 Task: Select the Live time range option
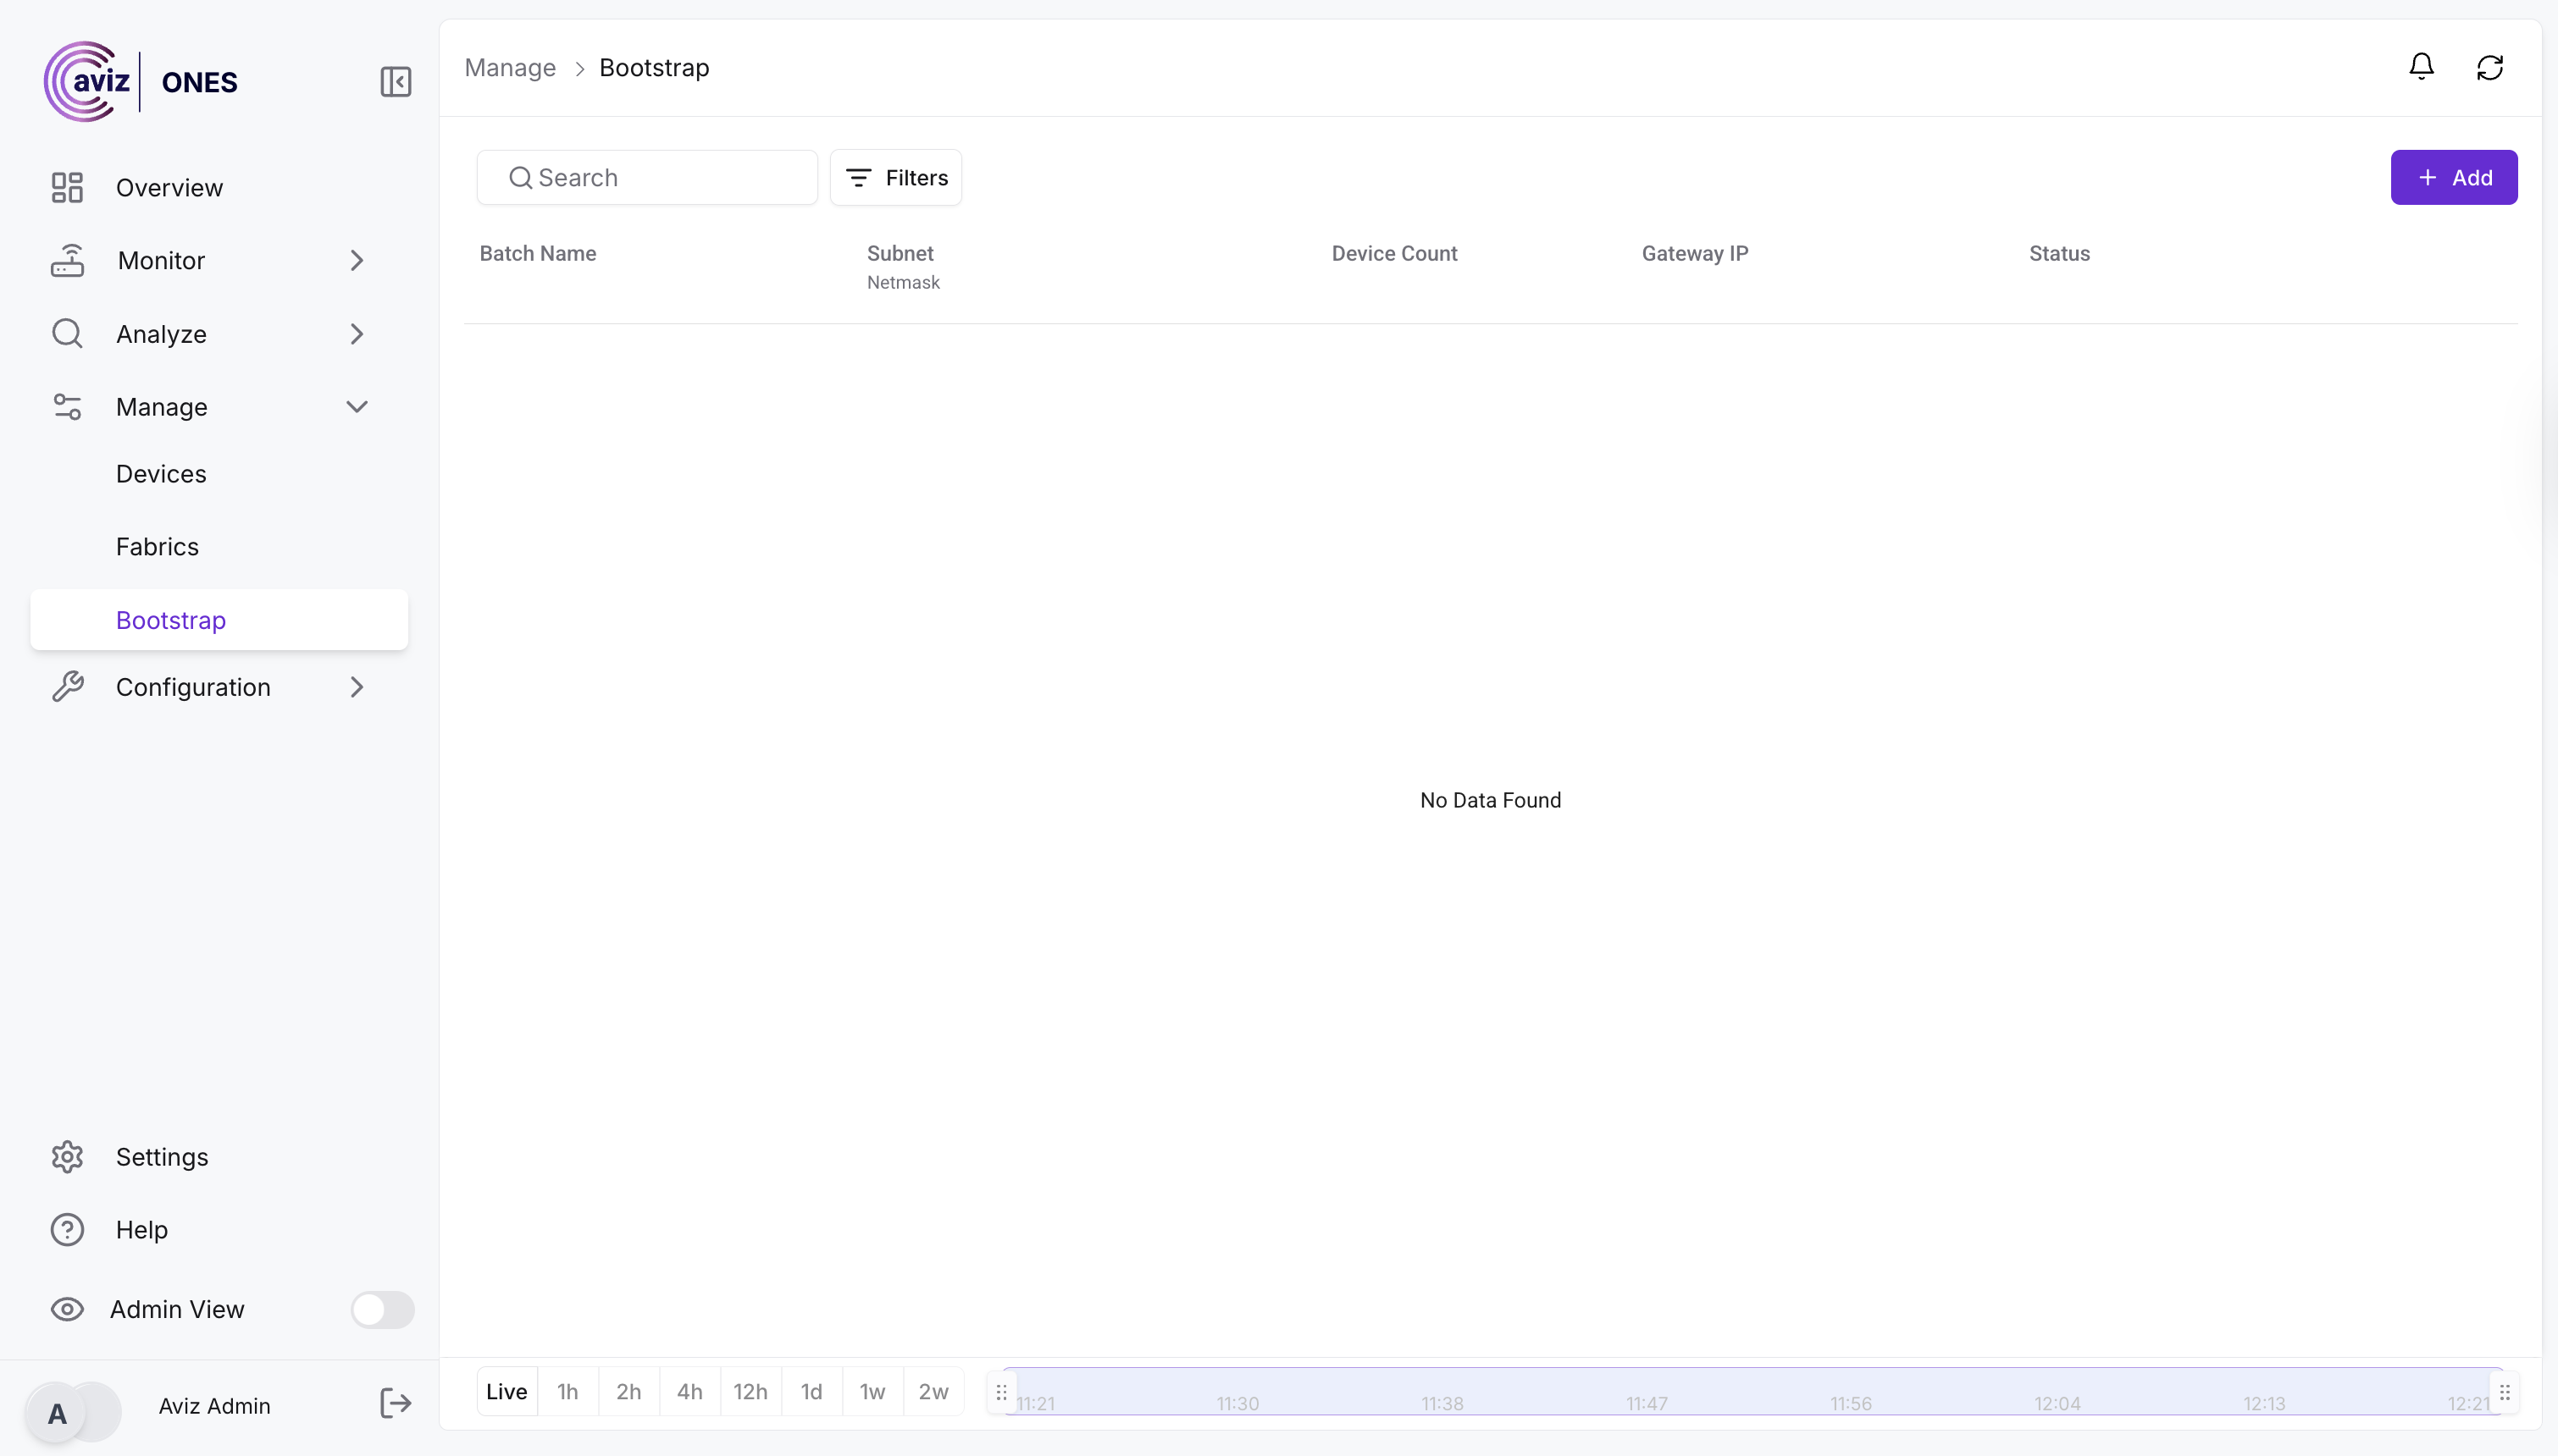pyautogui.click(x=507, y=1391)
